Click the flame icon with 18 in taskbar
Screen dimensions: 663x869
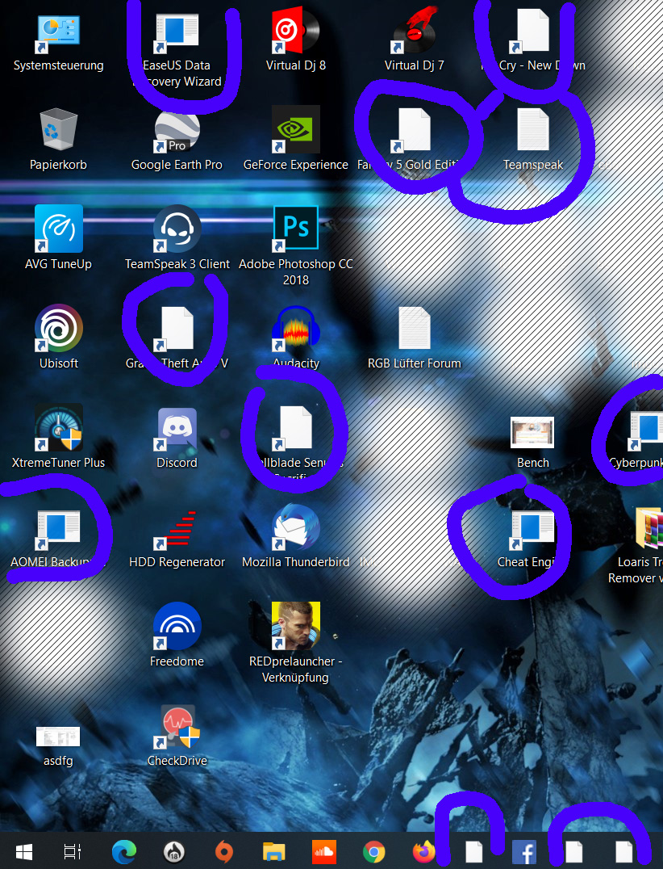click(174, 852)
